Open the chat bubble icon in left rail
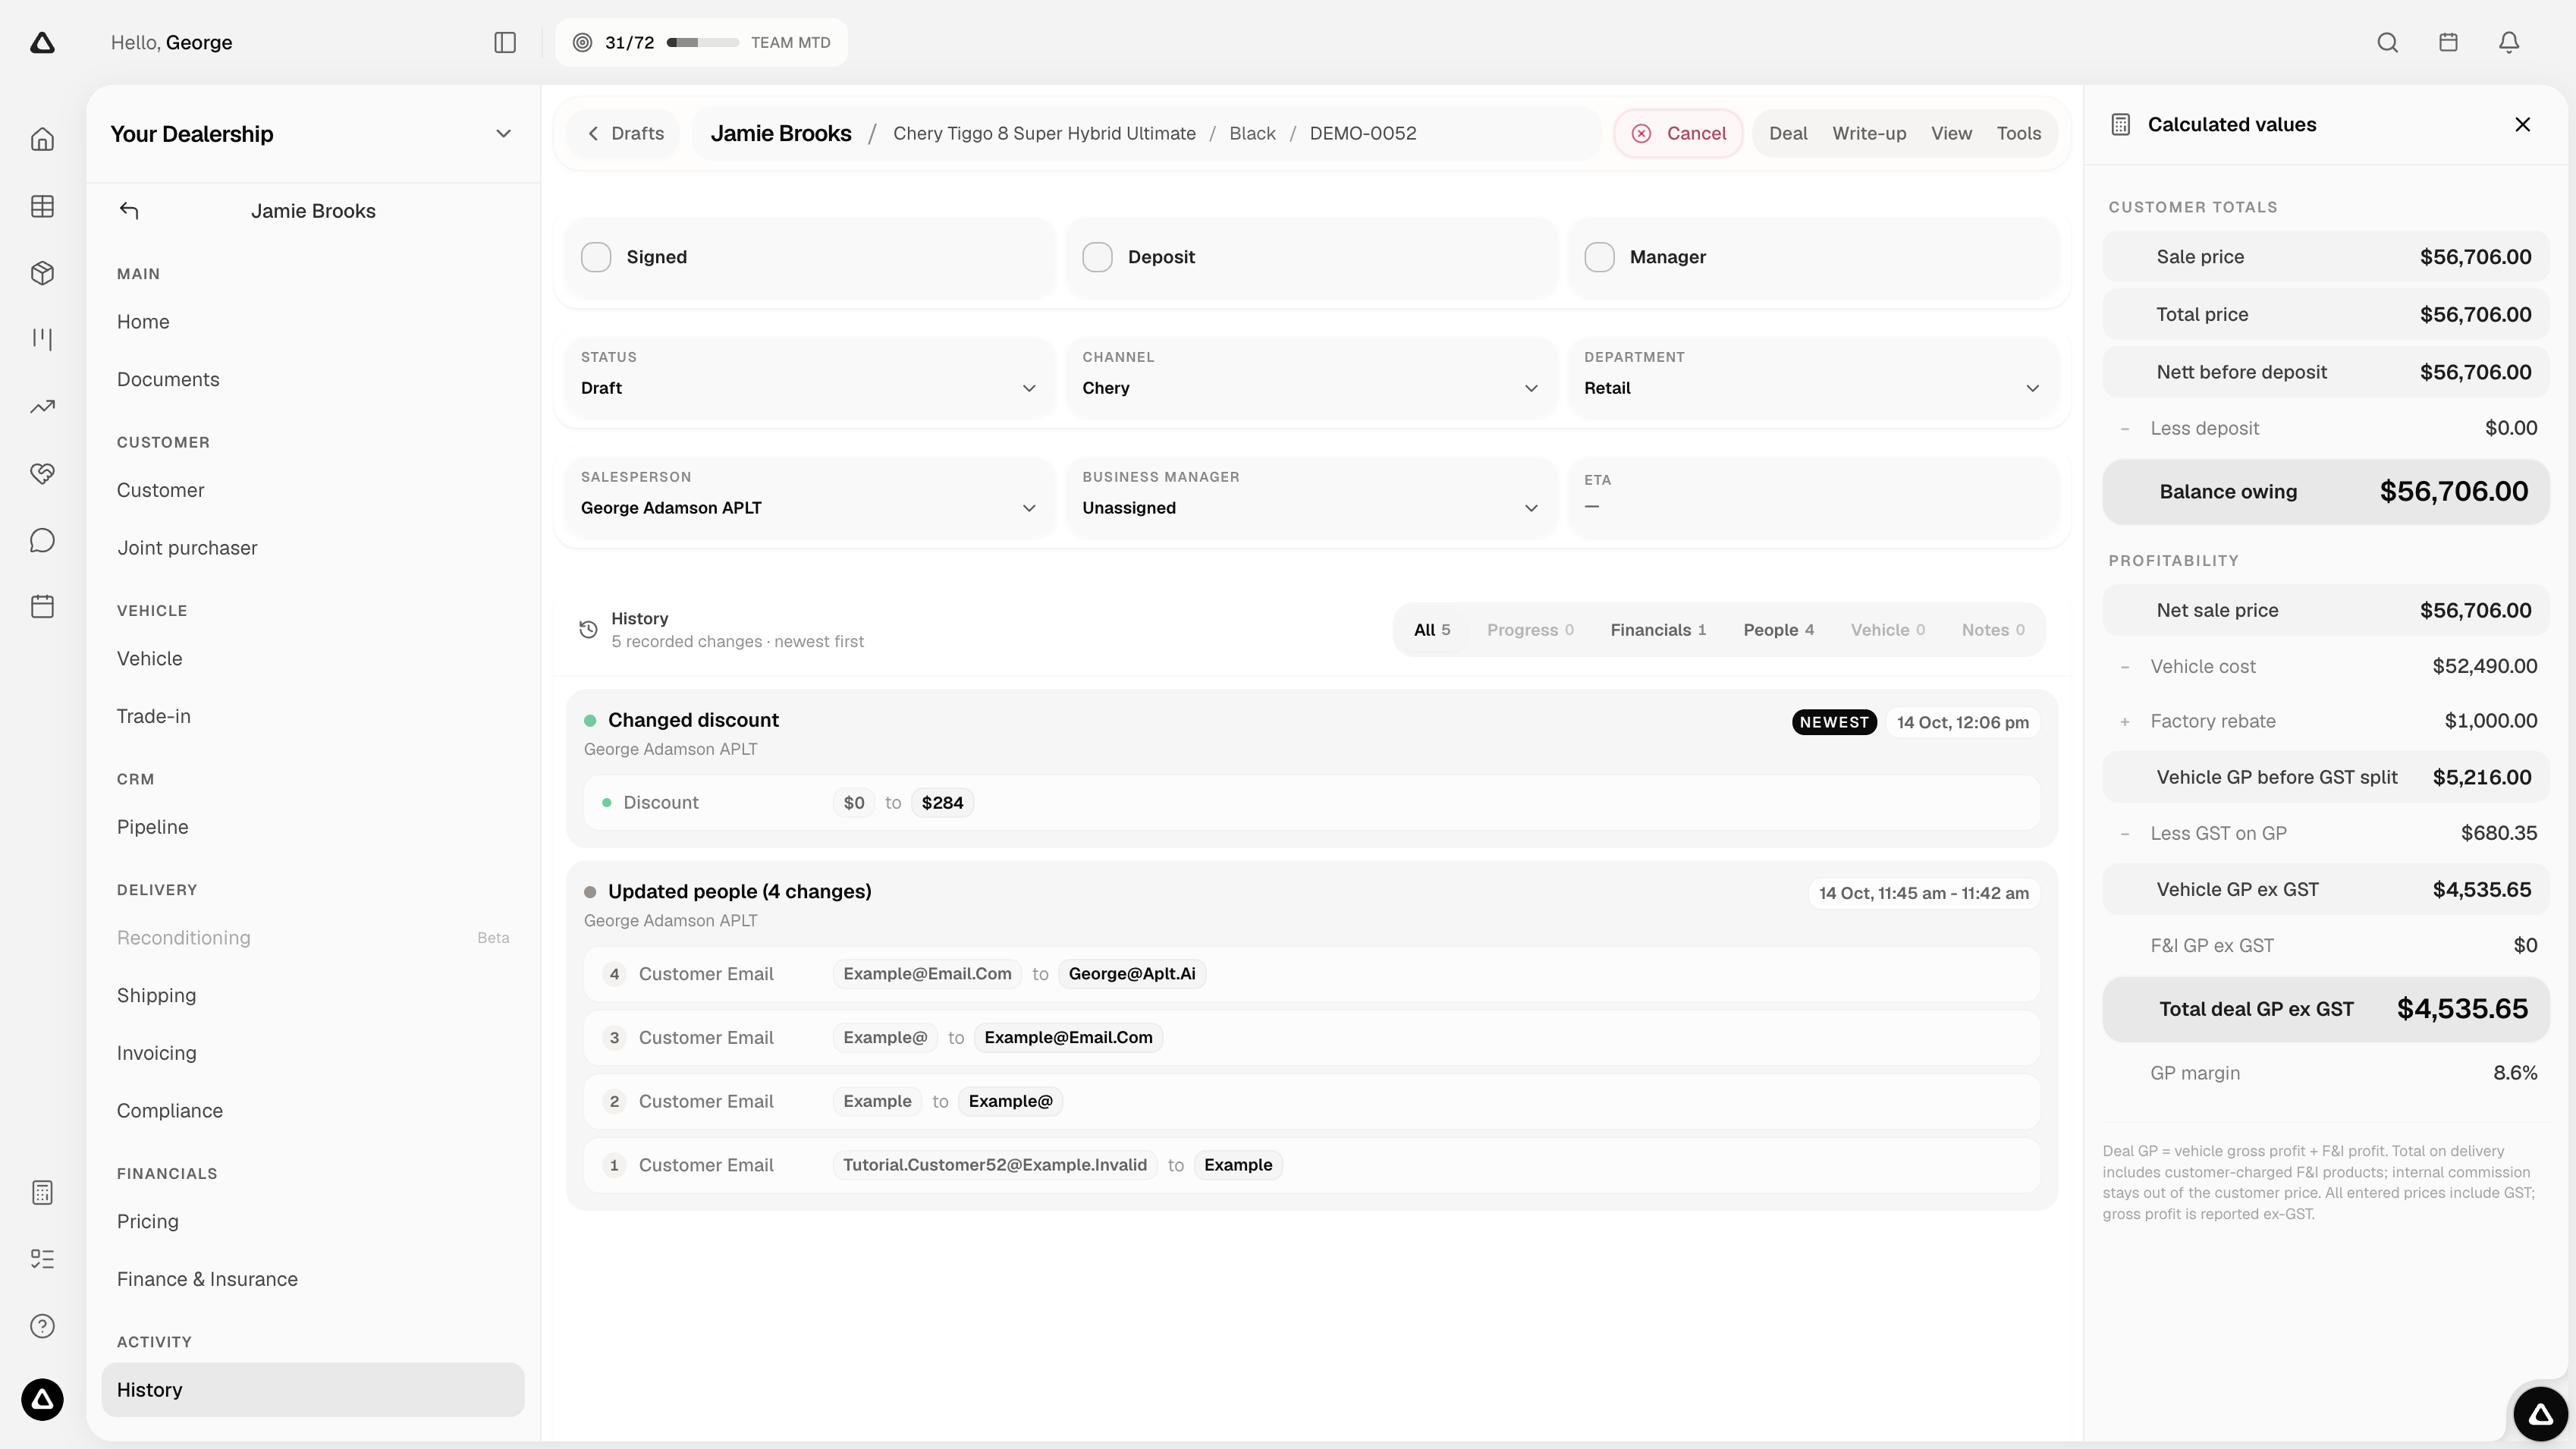Viewport: 2576px width, 1449px height. pos(42,540)
